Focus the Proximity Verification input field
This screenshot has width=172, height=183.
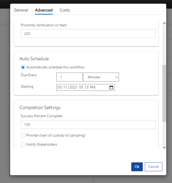tap(88, 34)
